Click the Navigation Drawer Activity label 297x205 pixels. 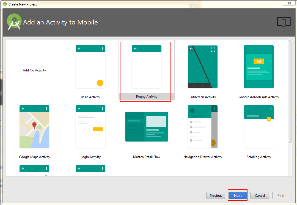(203, 157)
